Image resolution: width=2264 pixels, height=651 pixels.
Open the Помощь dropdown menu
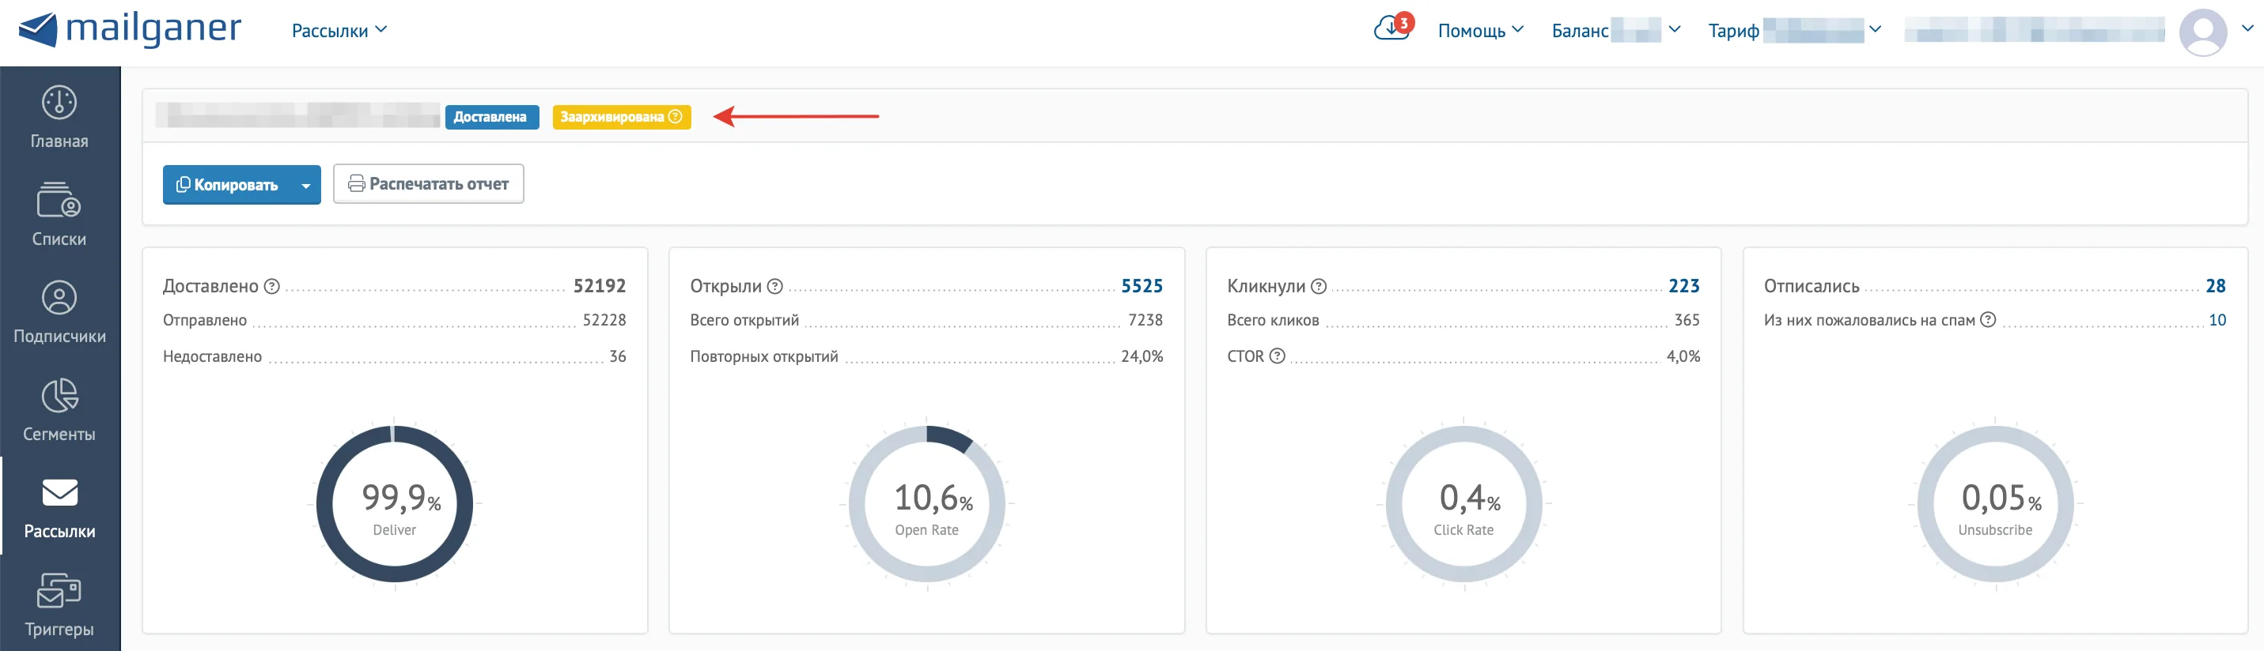point(1480,31)
